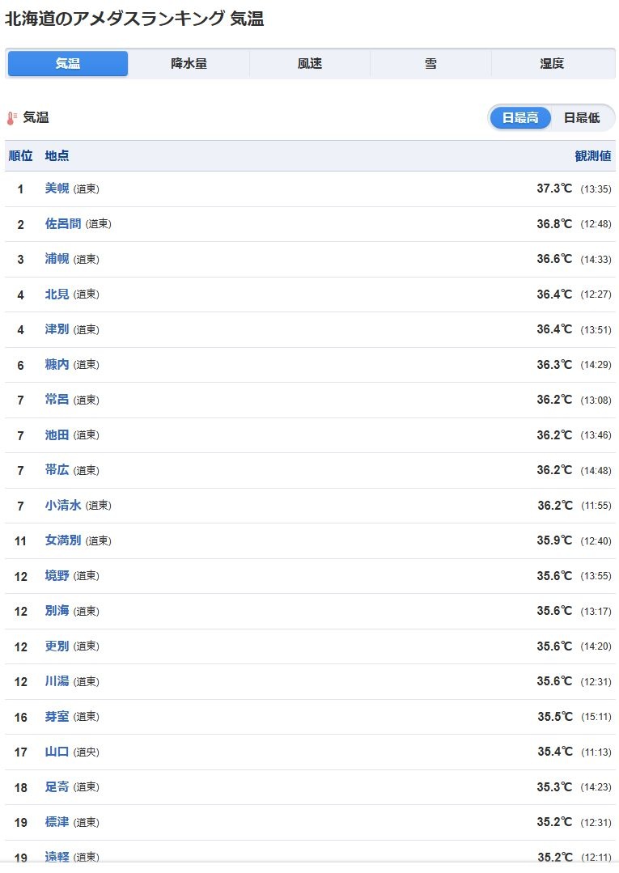Select the 雪 tab
Image resolution: width=619 pixels, height=873 pixels.
pyautogui.click(x=430, y=64)
